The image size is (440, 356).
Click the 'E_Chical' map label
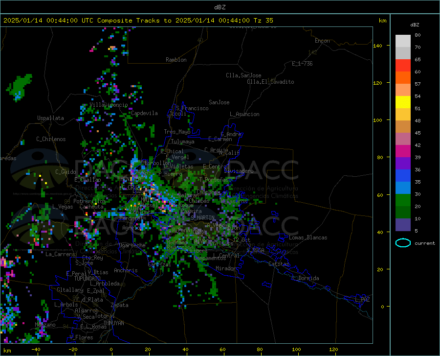[172, 151]
